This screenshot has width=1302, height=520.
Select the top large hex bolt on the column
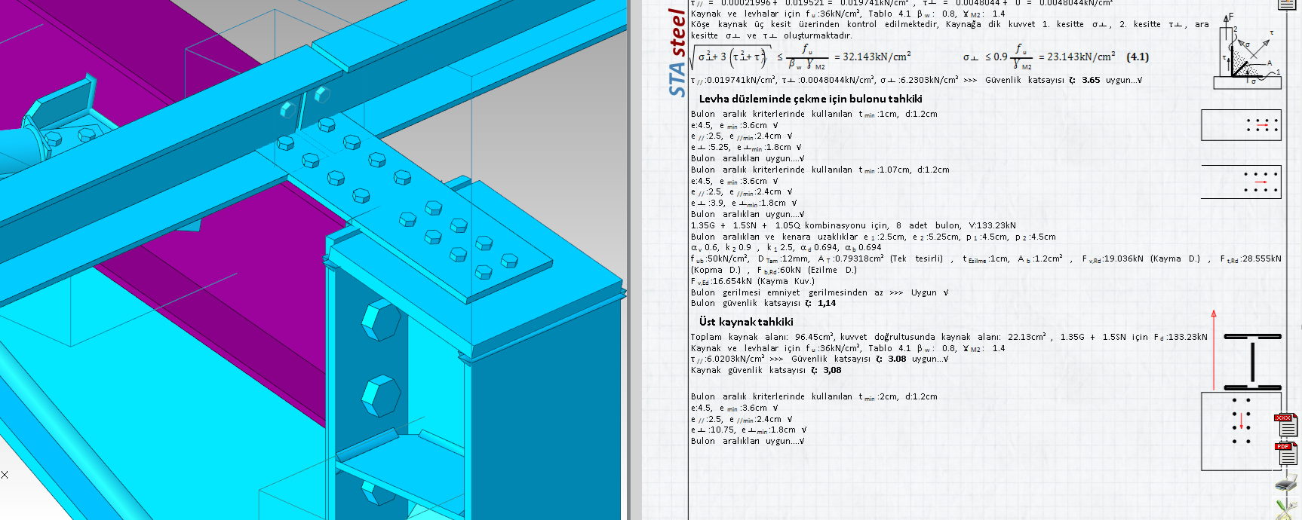[379, 320]
